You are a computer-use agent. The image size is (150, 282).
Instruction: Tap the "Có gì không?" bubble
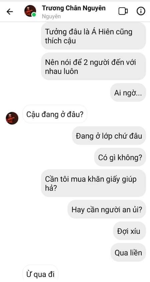[120, 157]
